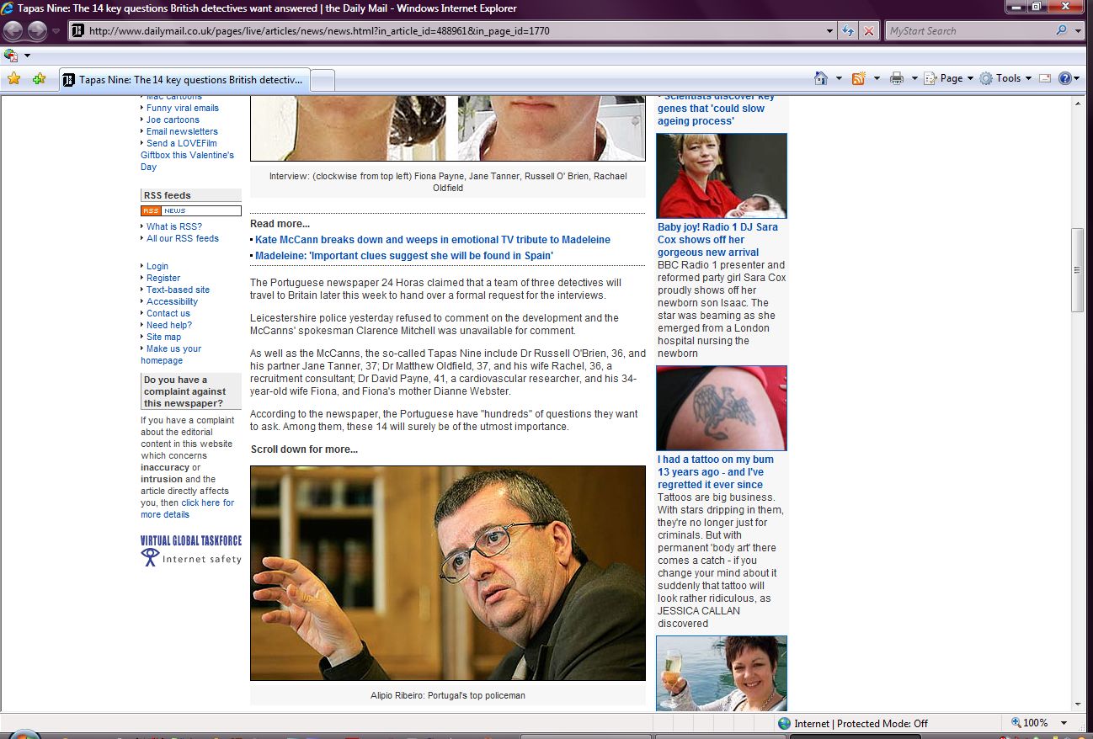Click the browser Back arrow button

pyautogui.click(x=13, y=31)
